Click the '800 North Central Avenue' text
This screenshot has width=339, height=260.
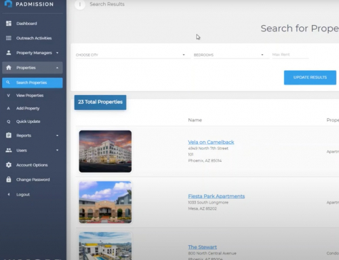click(212, 253)
